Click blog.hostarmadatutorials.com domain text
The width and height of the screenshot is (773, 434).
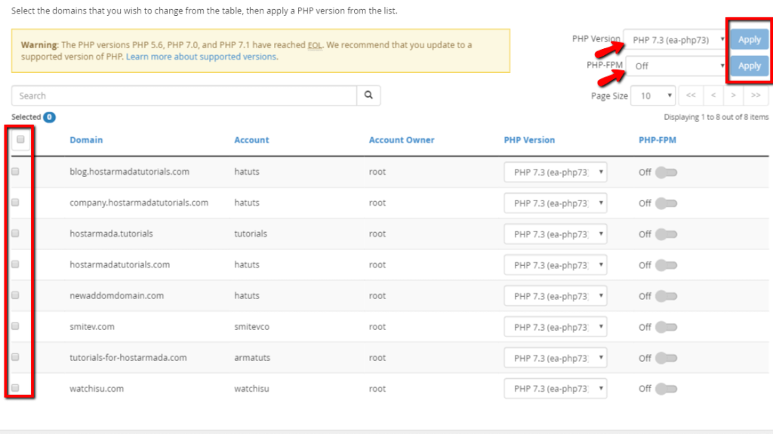[129, 172]
